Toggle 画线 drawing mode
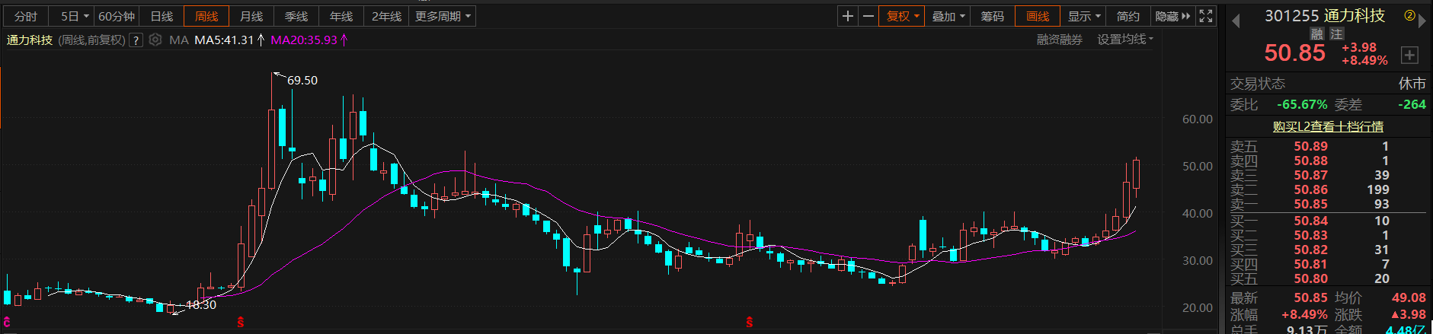This screenshot has height=334, width=1433. pos(1037,16)
